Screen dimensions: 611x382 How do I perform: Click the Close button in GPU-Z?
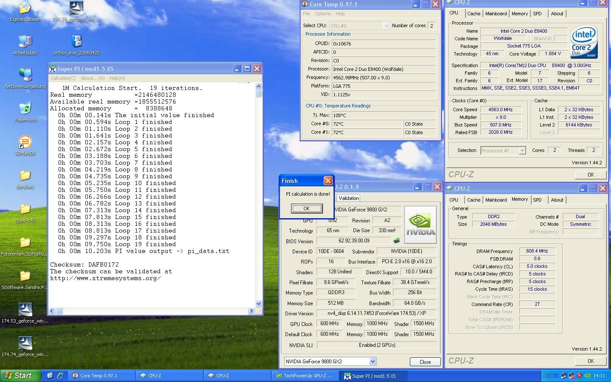425,362
